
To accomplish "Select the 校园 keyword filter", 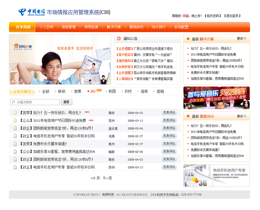I will (112, 91).
